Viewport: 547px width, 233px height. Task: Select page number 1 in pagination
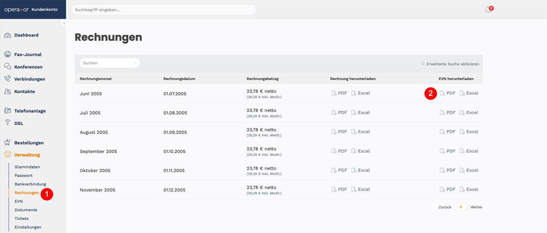(x=460, y=207)
